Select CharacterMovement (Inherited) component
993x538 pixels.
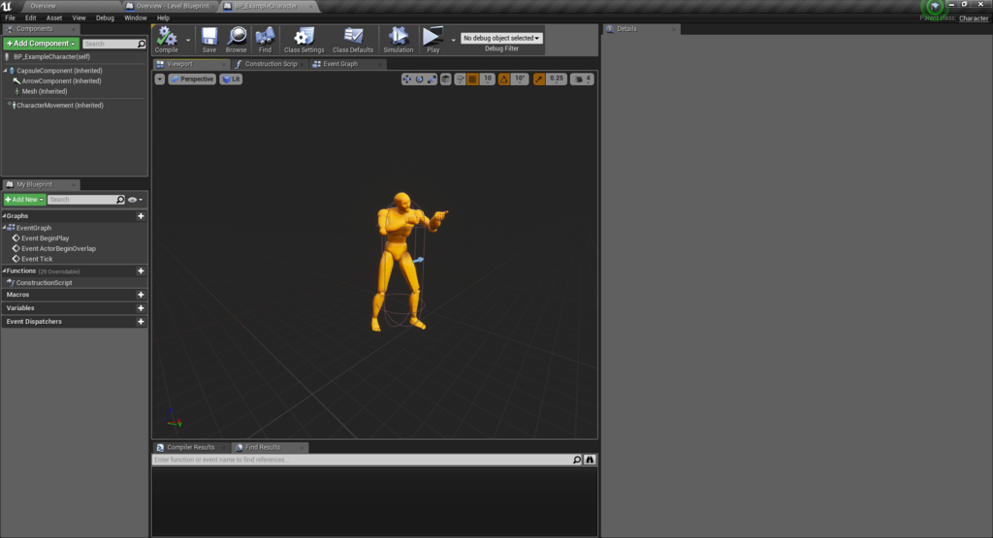point(59,105)
